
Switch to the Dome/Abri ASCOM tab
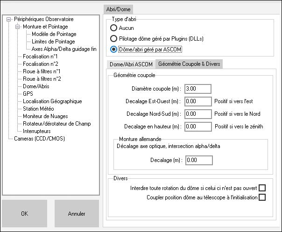coord(130,64)
